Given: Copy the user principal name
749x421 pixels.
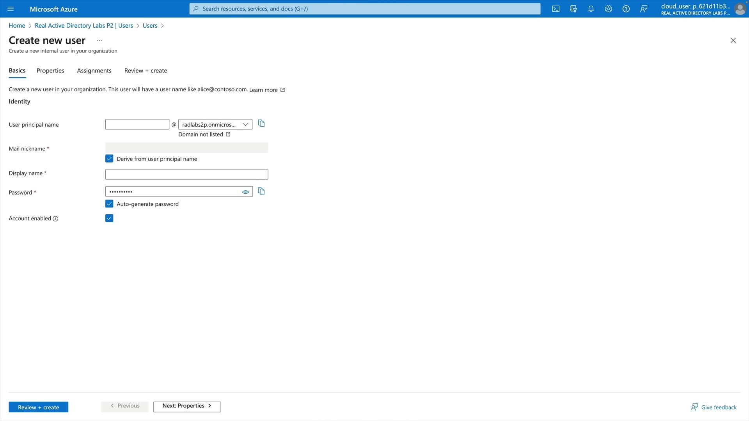Looking at the screenshot, I should tap(261, 124).
